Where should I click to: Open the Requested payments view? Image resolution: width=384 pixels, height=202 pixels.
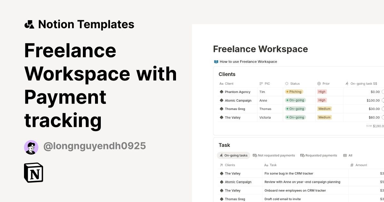(319, 155)
